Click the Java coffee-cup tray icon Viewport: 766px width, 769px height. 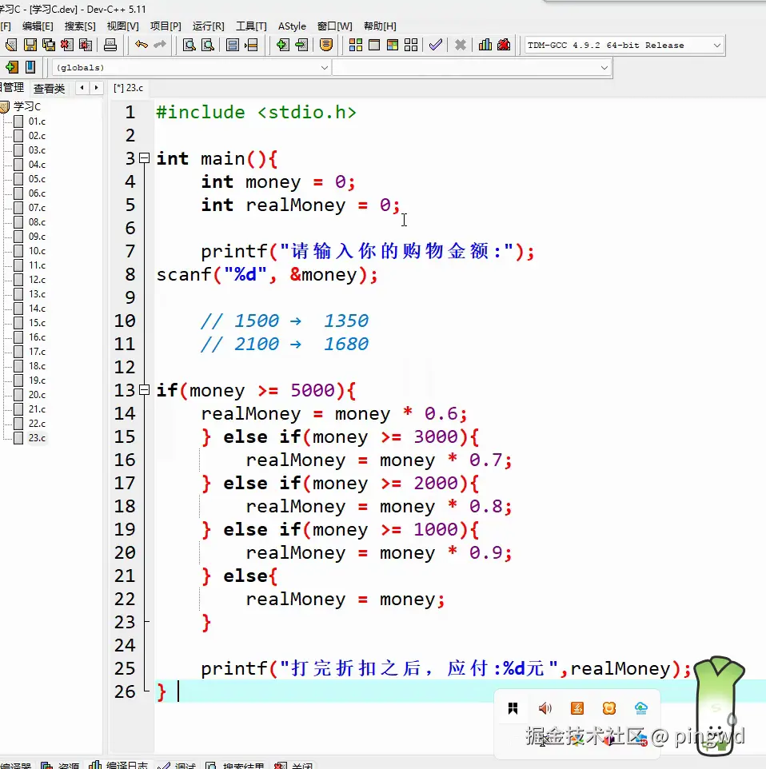tap(577, 708)
